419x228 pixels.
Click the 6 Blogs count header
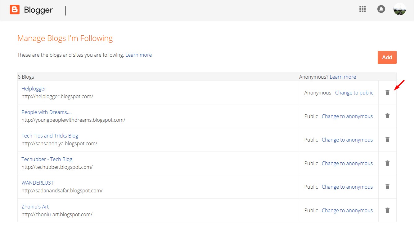click(x=26, y=77)
